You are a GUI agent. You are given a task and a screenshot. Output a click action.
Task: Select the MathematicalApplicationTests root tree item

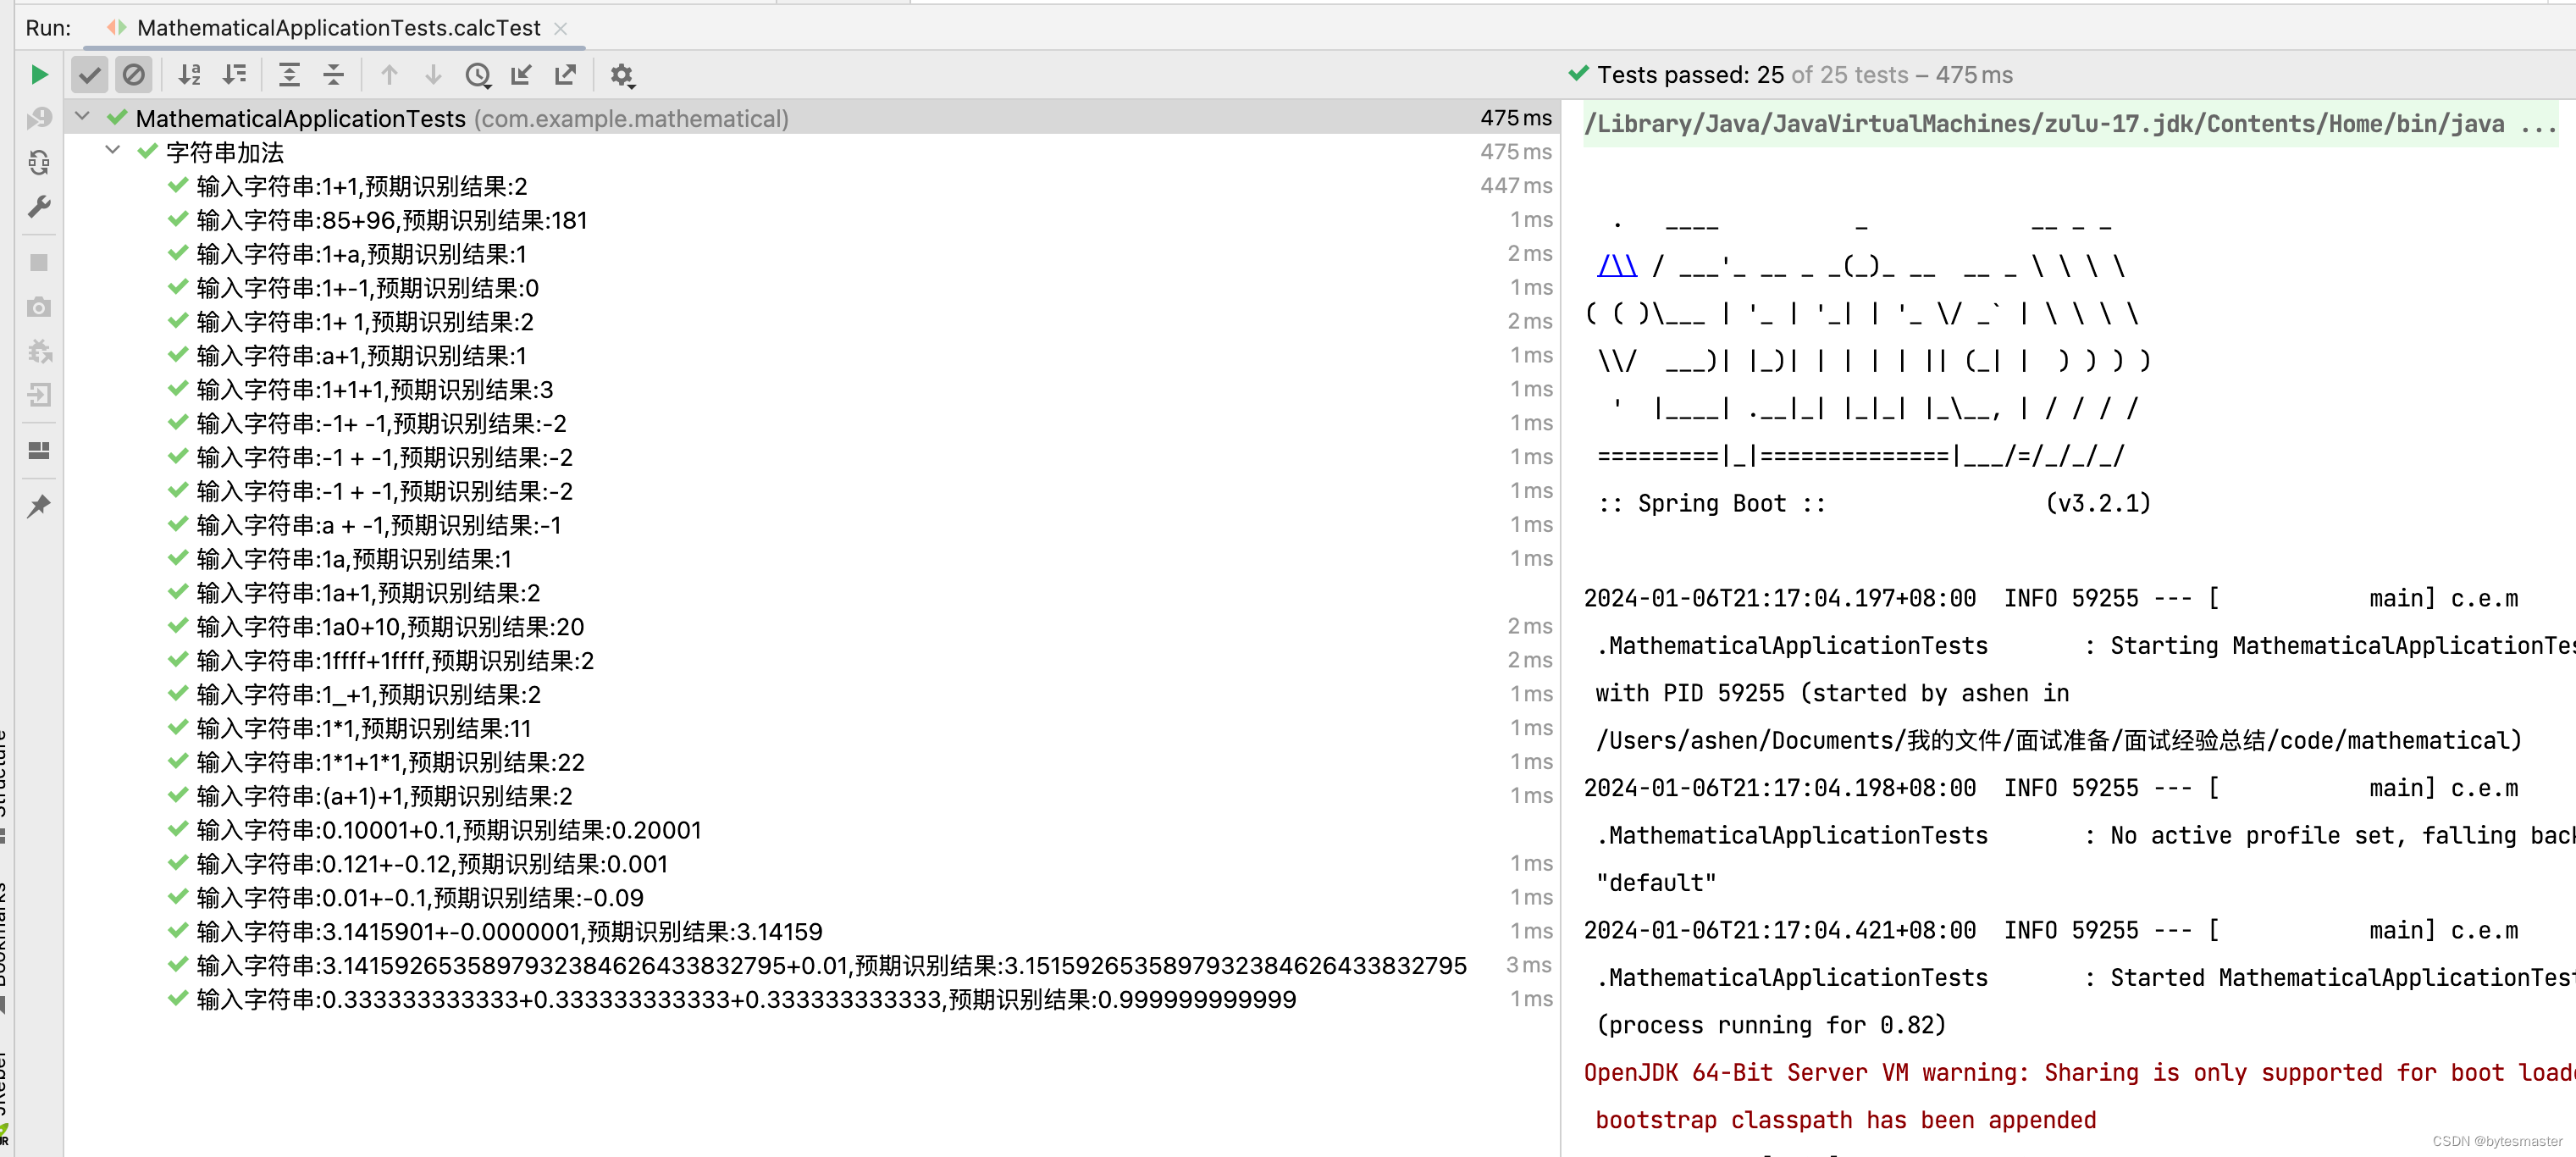tap(812, 118)
